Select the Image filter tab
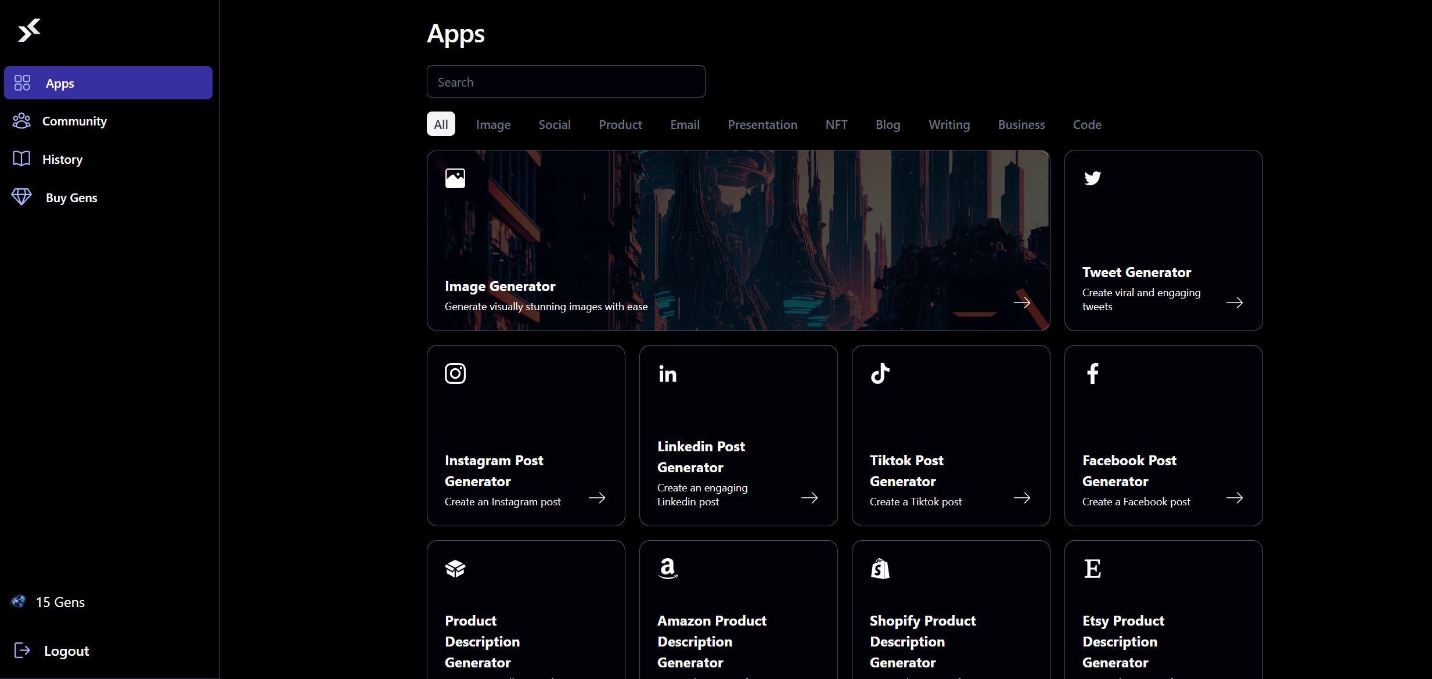 493,123
